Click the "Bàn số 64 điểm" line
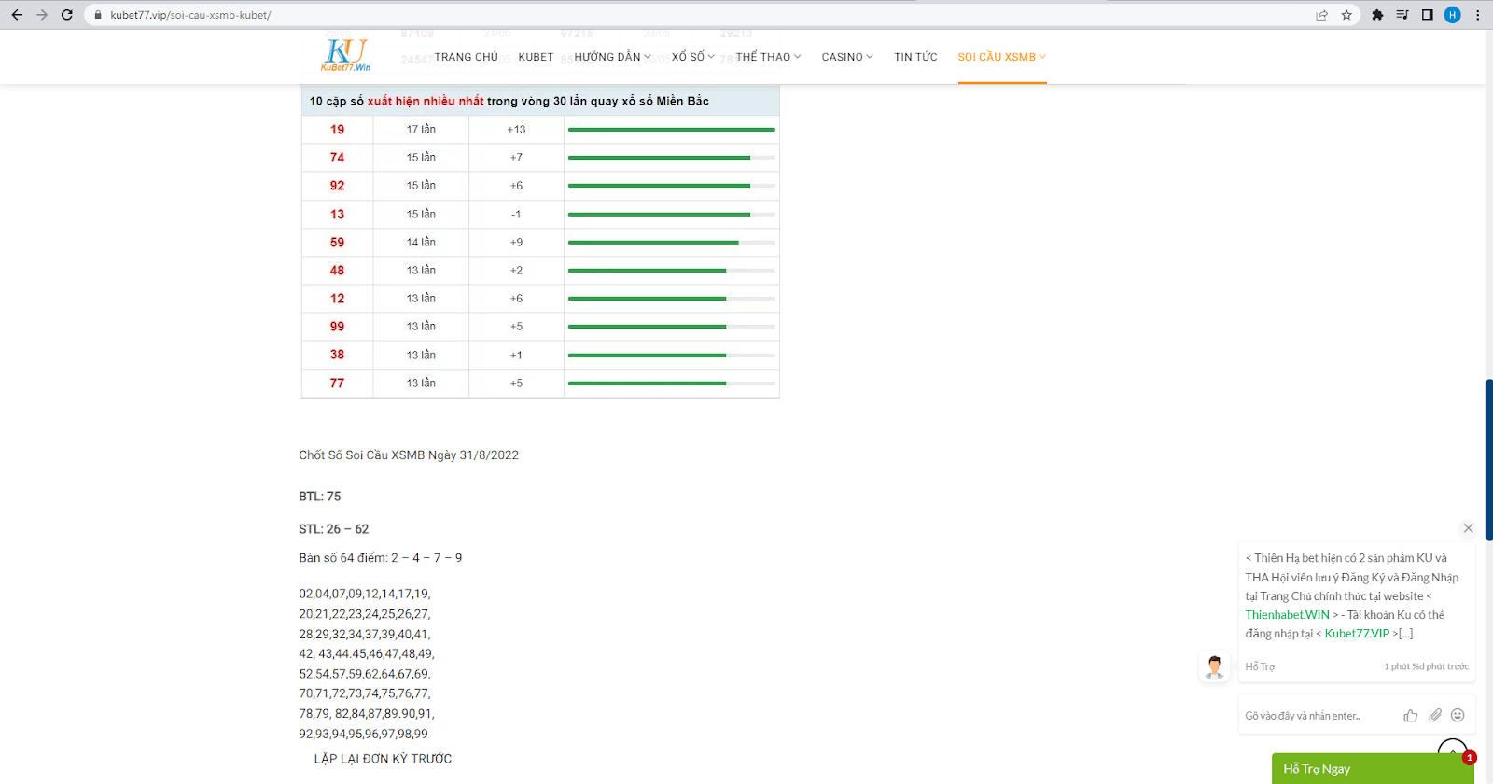Screen dimensions: 1493x784 pyautogui.click(x=381, y=558)
